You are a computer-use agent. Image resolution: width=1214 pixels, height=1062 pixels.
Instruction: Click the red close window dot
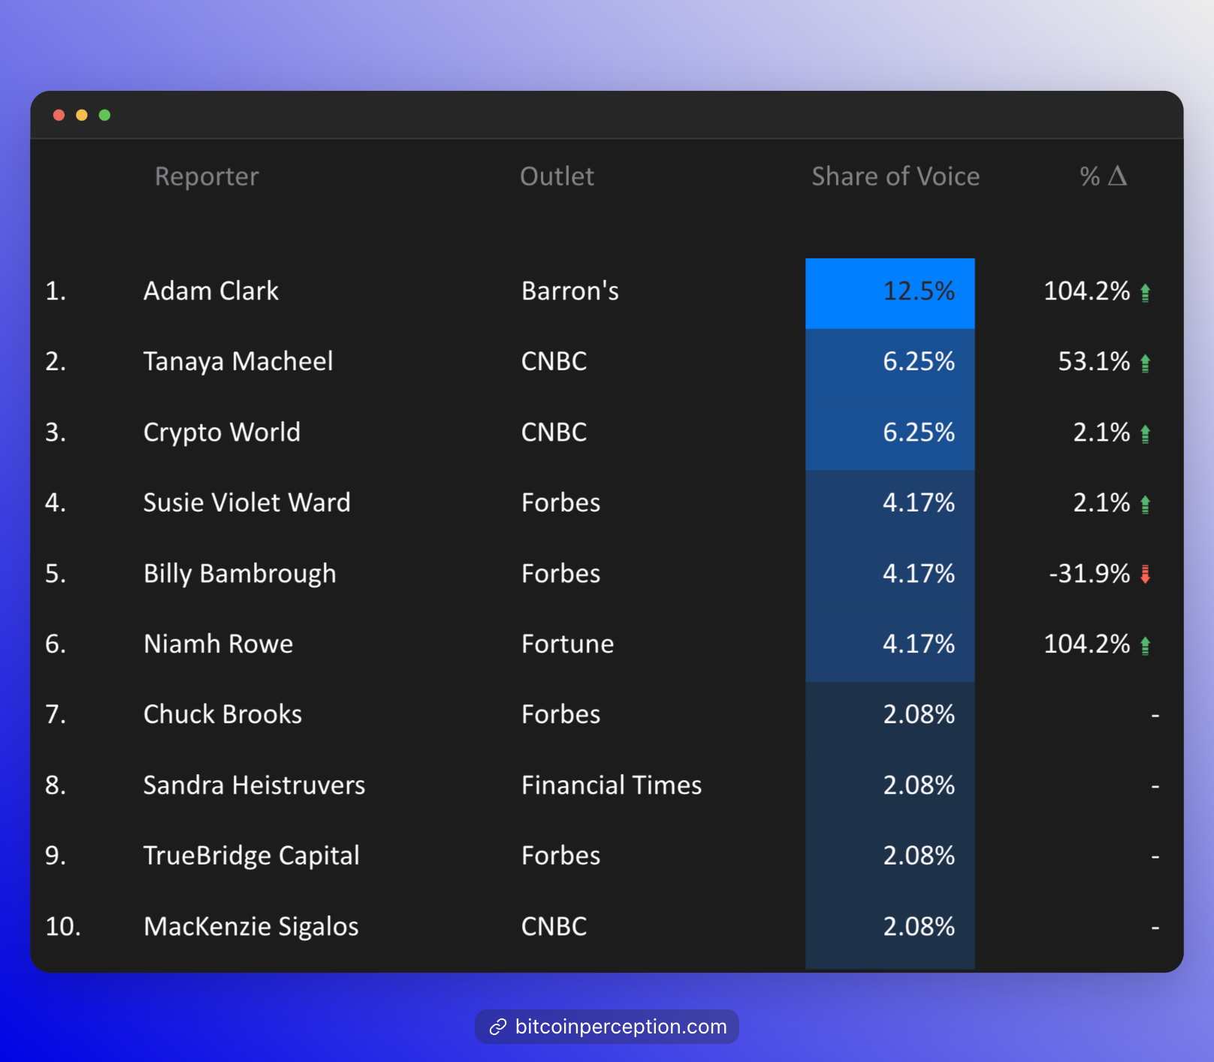tap(59, 115)
